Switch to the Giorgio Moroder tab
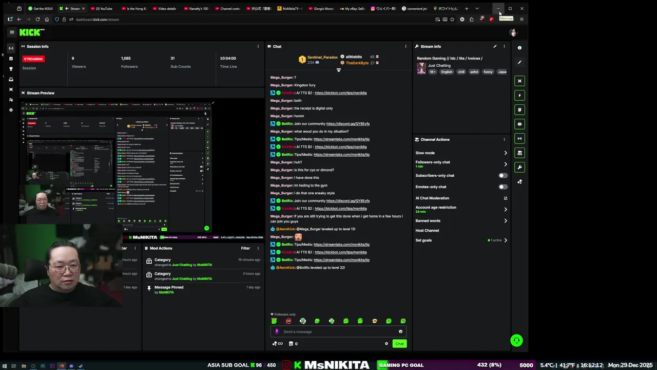Image resolution: width=657 pixels, height=370 pixels. click(322, 8)
